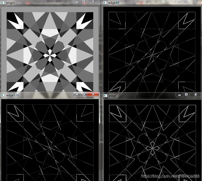Maximize the edge135 window
The image size is (202, 181).
coord(84,94)
